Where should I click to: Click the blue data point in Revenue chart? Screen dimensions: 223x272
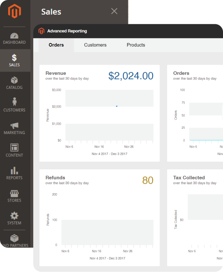[x=117, y=106]
